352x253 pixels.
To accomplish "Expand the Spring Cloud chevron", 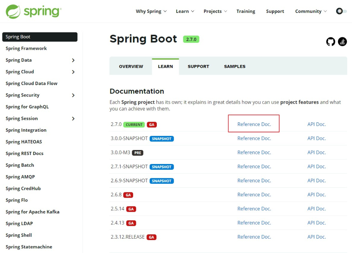I will (x=73, y=72).
